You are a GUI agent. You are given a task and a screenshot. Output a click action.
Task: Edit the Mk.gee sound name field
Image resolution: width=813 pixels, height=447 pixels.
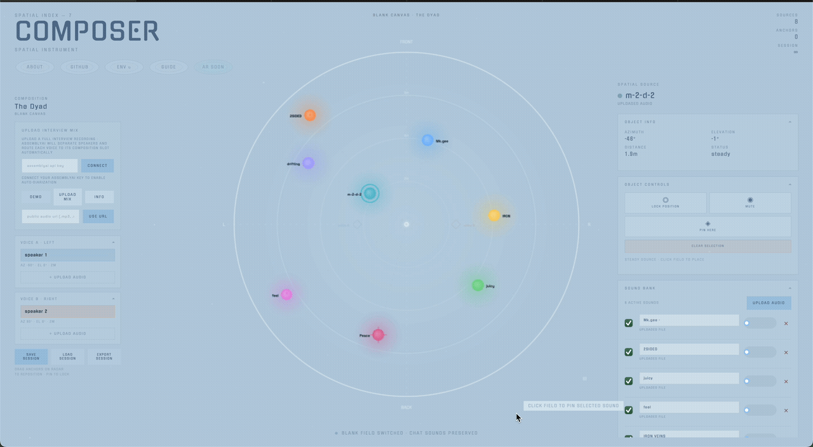689,320
